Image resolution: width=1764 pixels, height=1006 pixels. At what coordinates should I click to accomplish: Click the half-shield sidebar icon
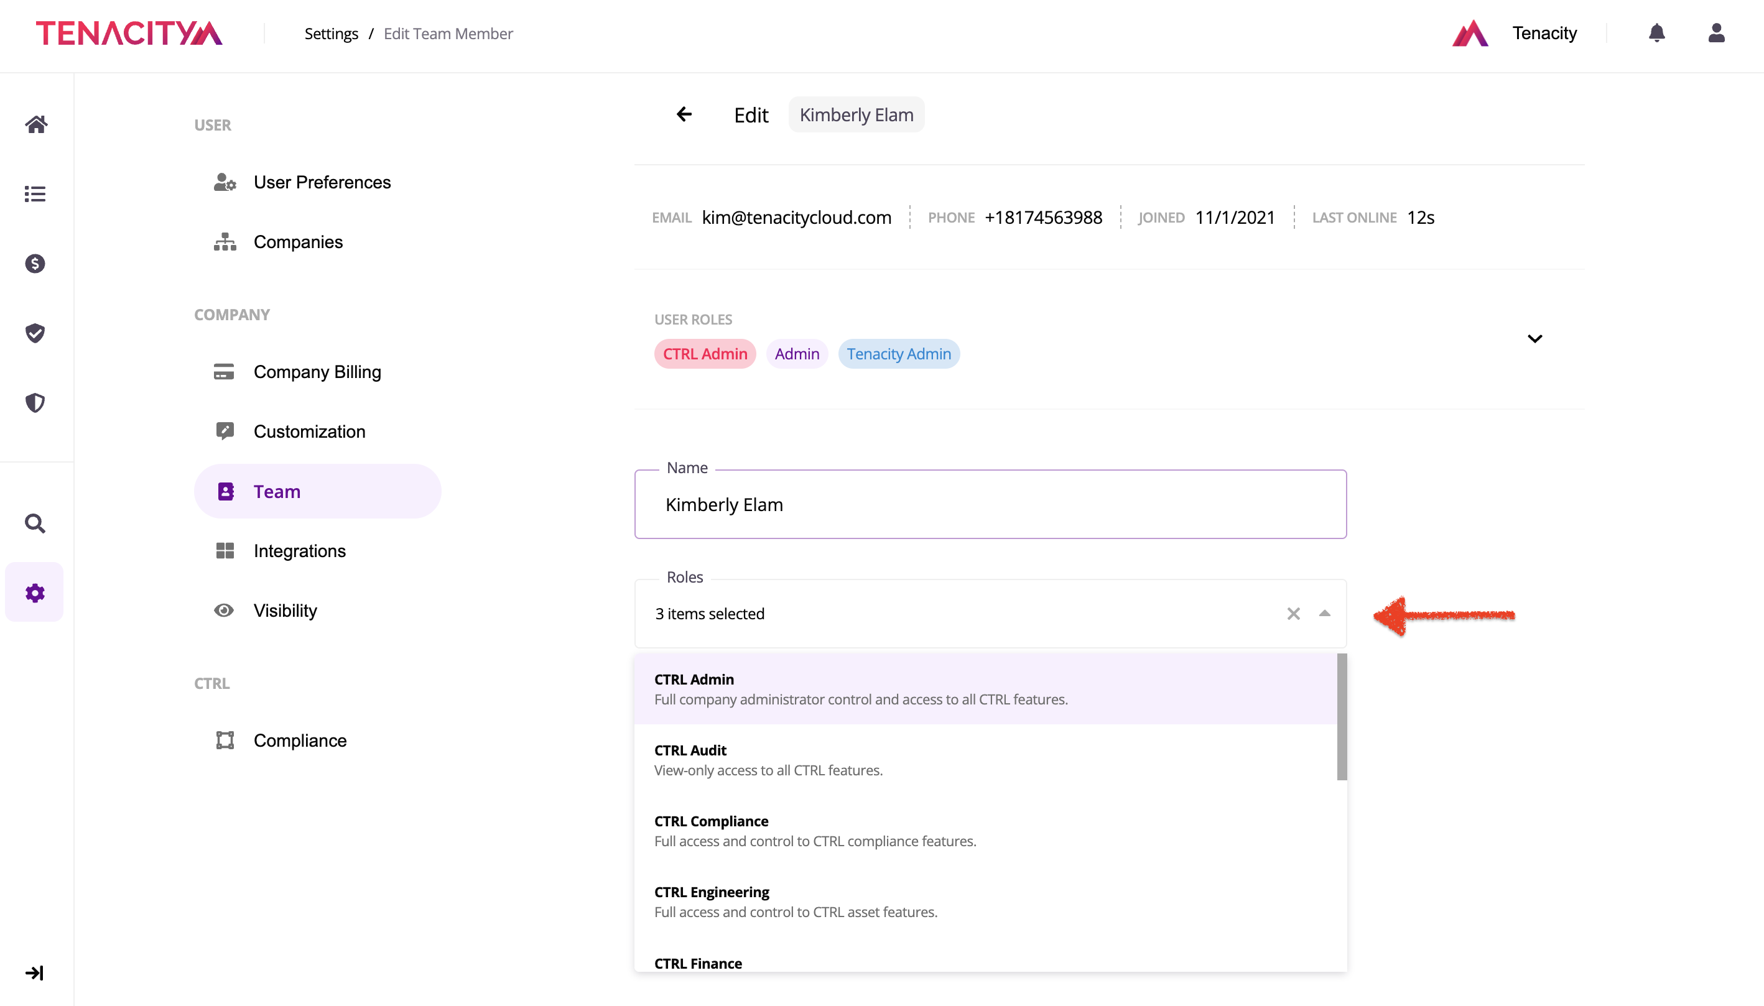point(35,403)
